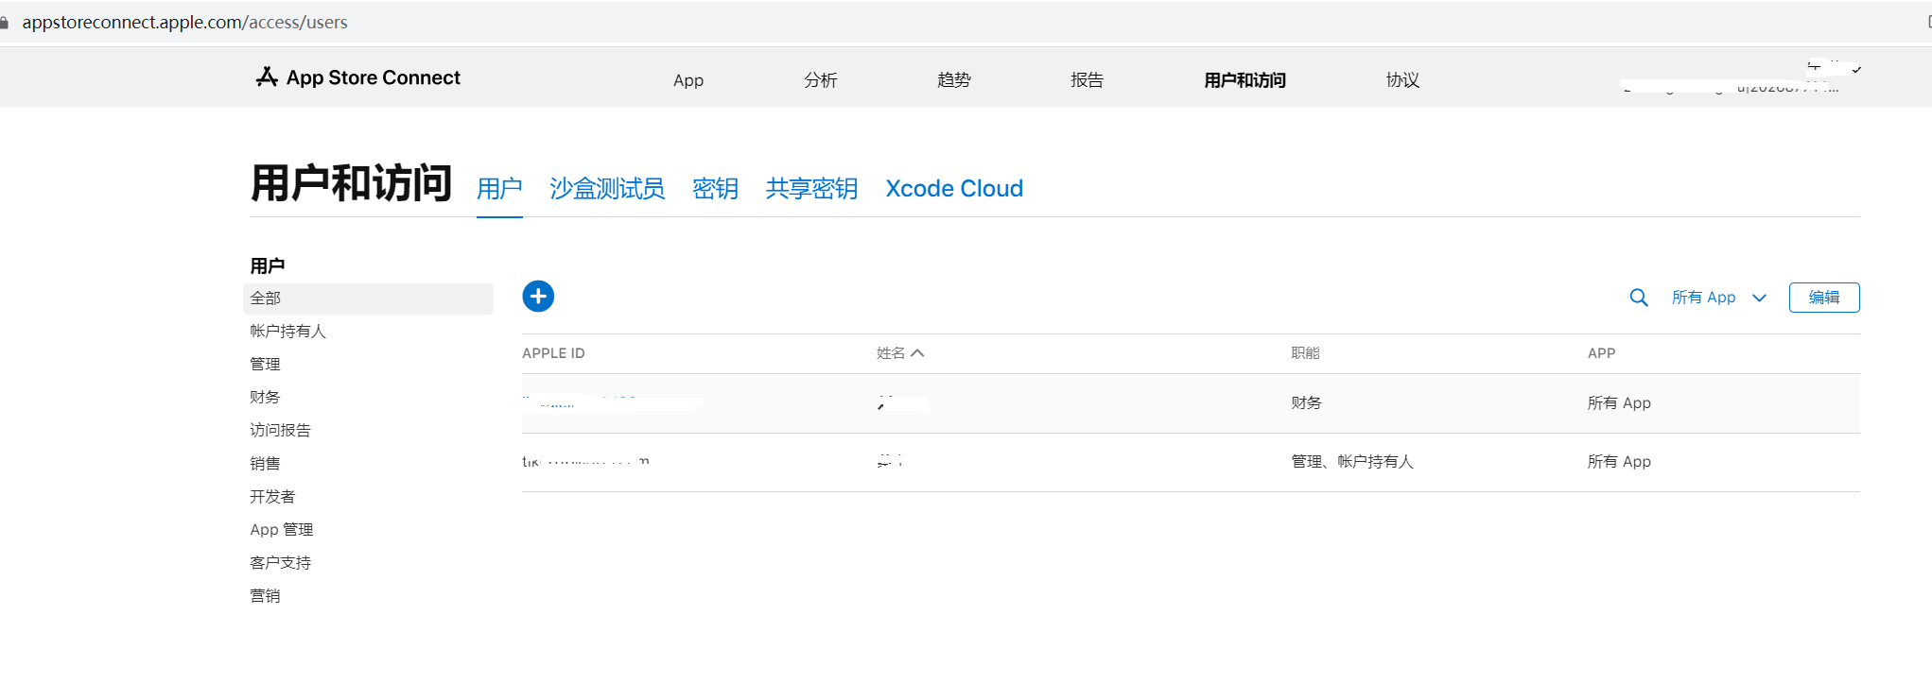Open the App top navigation item
Image resolution: width=1932 pixels, height=683 pixels.
[688, 80]
